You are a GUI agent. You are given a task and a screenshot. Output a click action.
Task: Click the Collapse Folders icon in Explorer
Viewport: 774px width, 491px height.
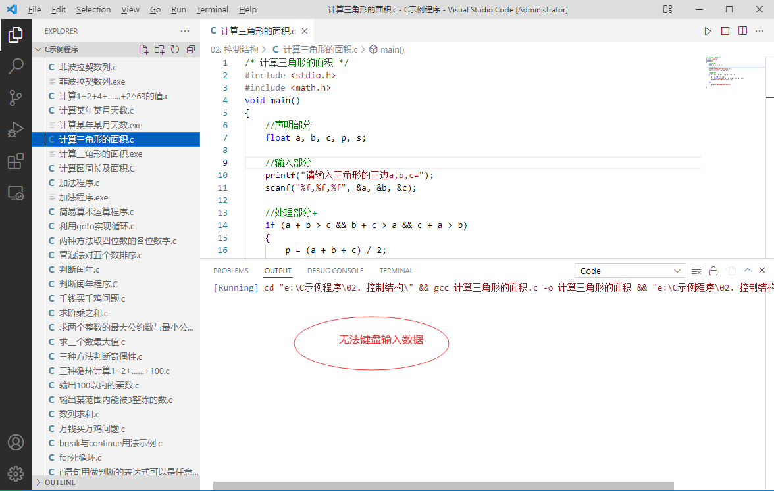coord(190,49)
